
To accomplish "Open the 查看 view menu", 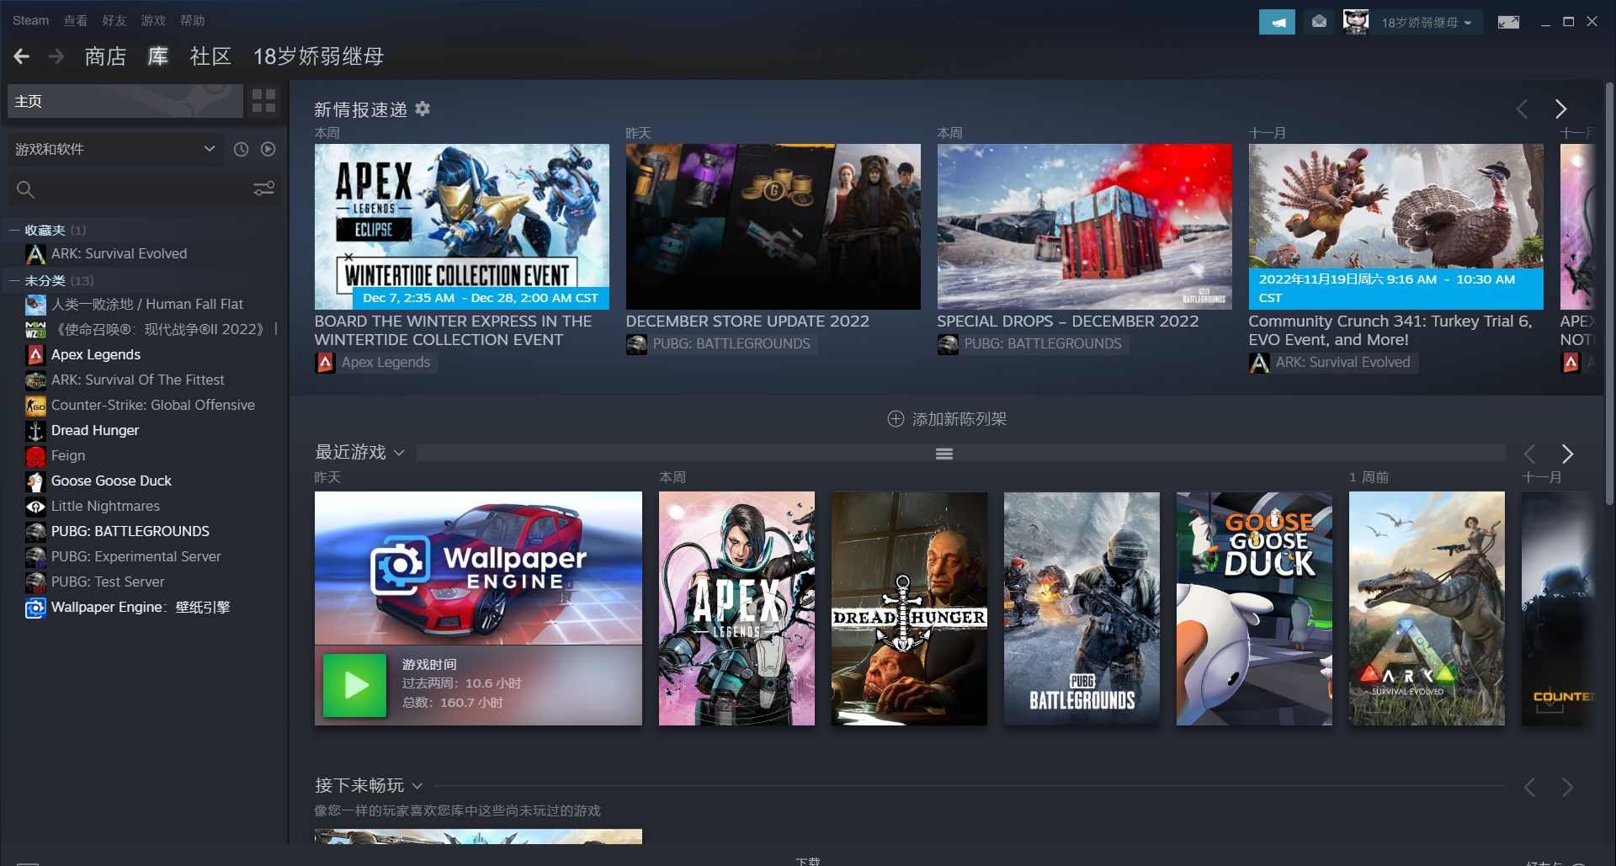I will 76,20.
